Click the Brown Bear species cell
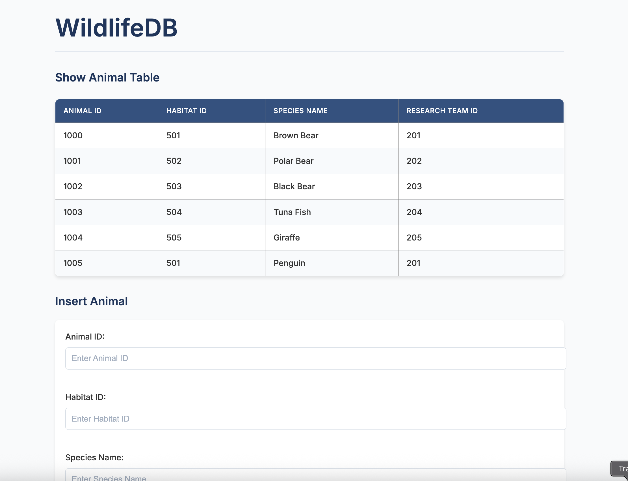628x481 pixels. (332, 136)
